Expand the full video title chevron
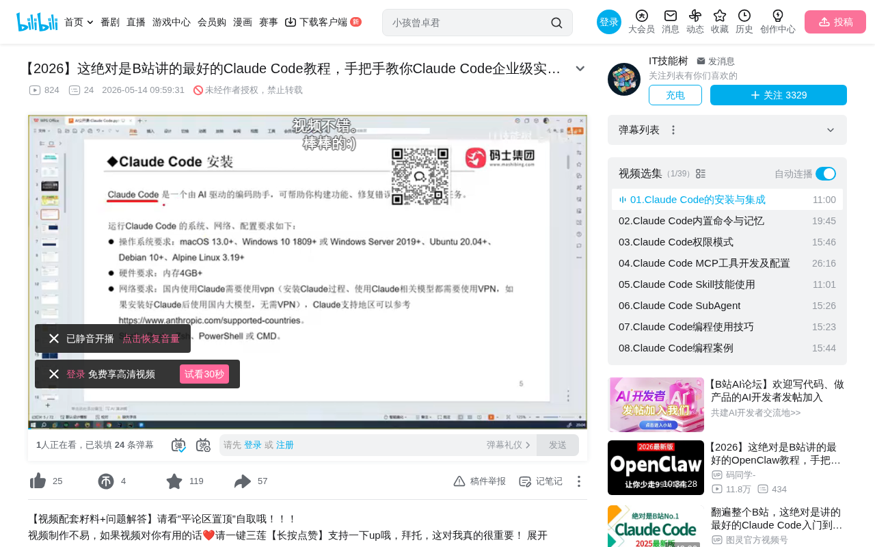Image resolution: width=875 pixels, height=547 pixels. [580, 68]
